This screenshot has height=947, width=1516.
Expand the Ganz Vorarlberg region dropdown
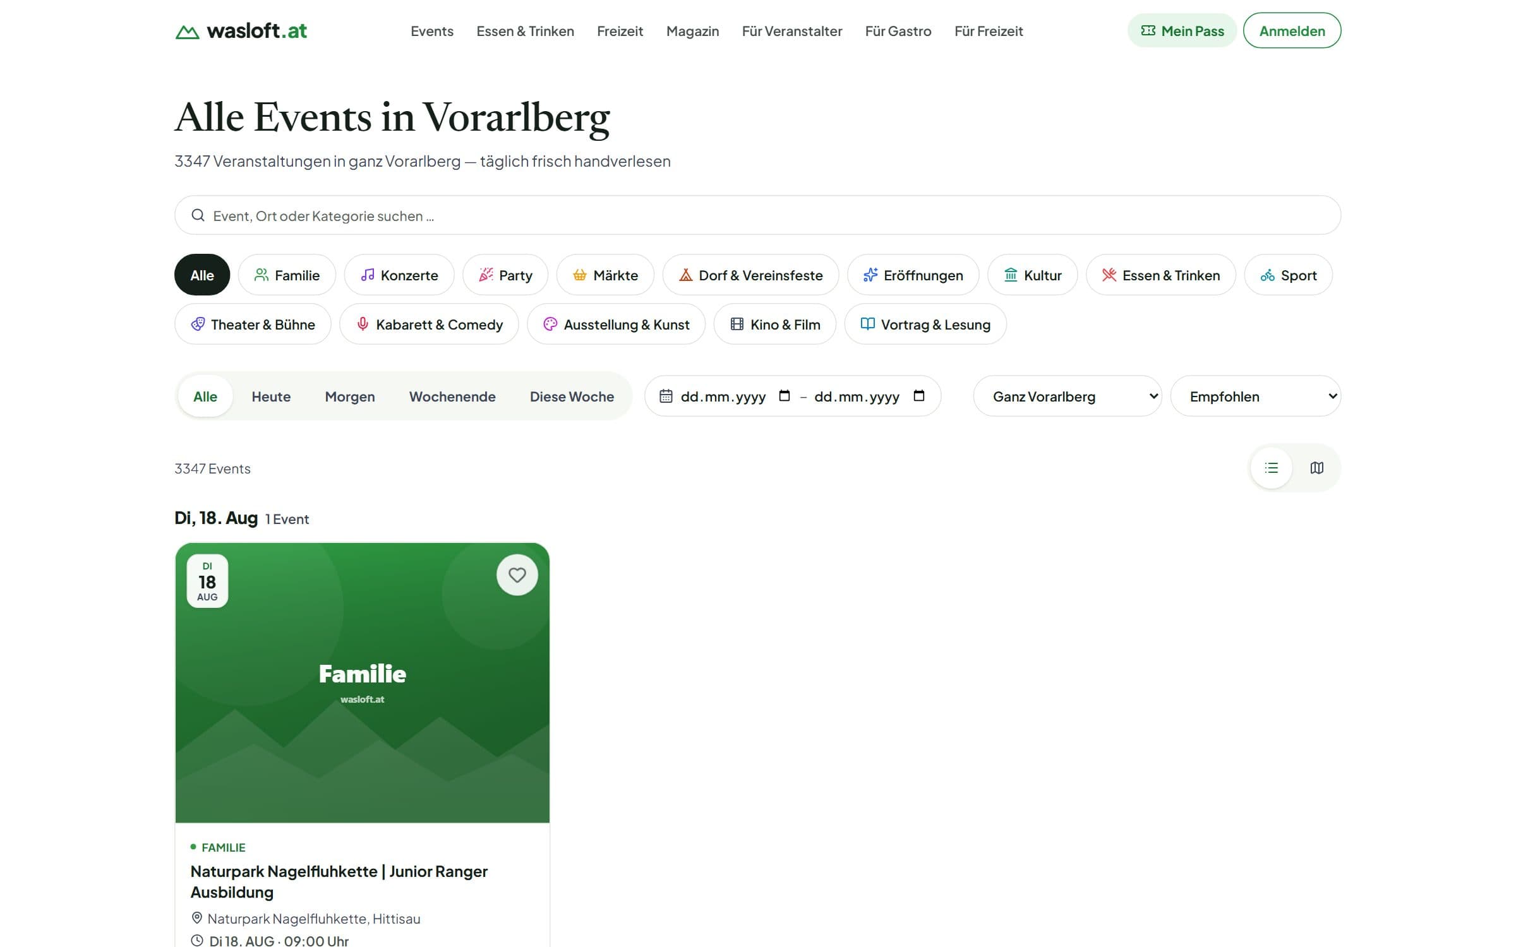[1067, 396]
